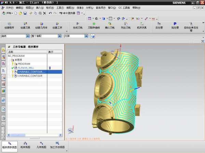The width and height of the screenshot is (205, 153).
Task: Click the 后处理 (Post Process) icon
Action: click(159, 26)
